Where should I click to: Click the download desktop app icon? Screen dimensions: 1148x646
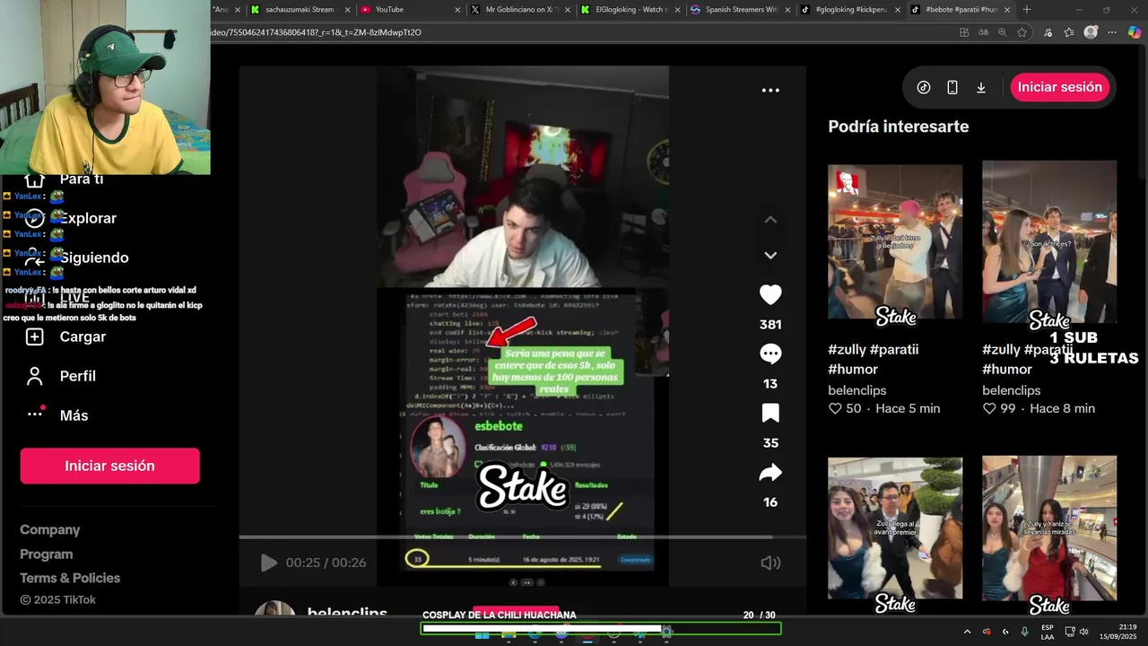coord(981,87)
